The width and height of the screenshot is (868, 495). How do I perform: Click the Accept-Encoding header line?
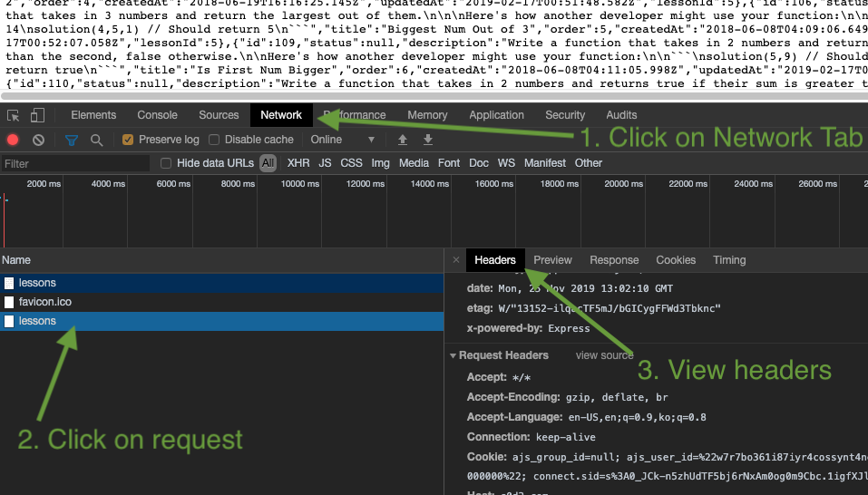568,397
